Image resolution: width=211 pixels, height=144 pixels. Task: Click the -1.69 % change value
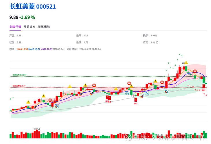(x=27, y=17)
